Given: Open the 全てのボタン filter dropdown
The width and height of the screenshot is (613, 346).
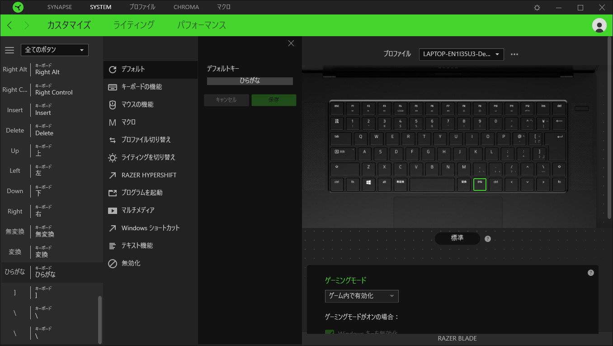Looking at the screenshot, I should 55,50.
